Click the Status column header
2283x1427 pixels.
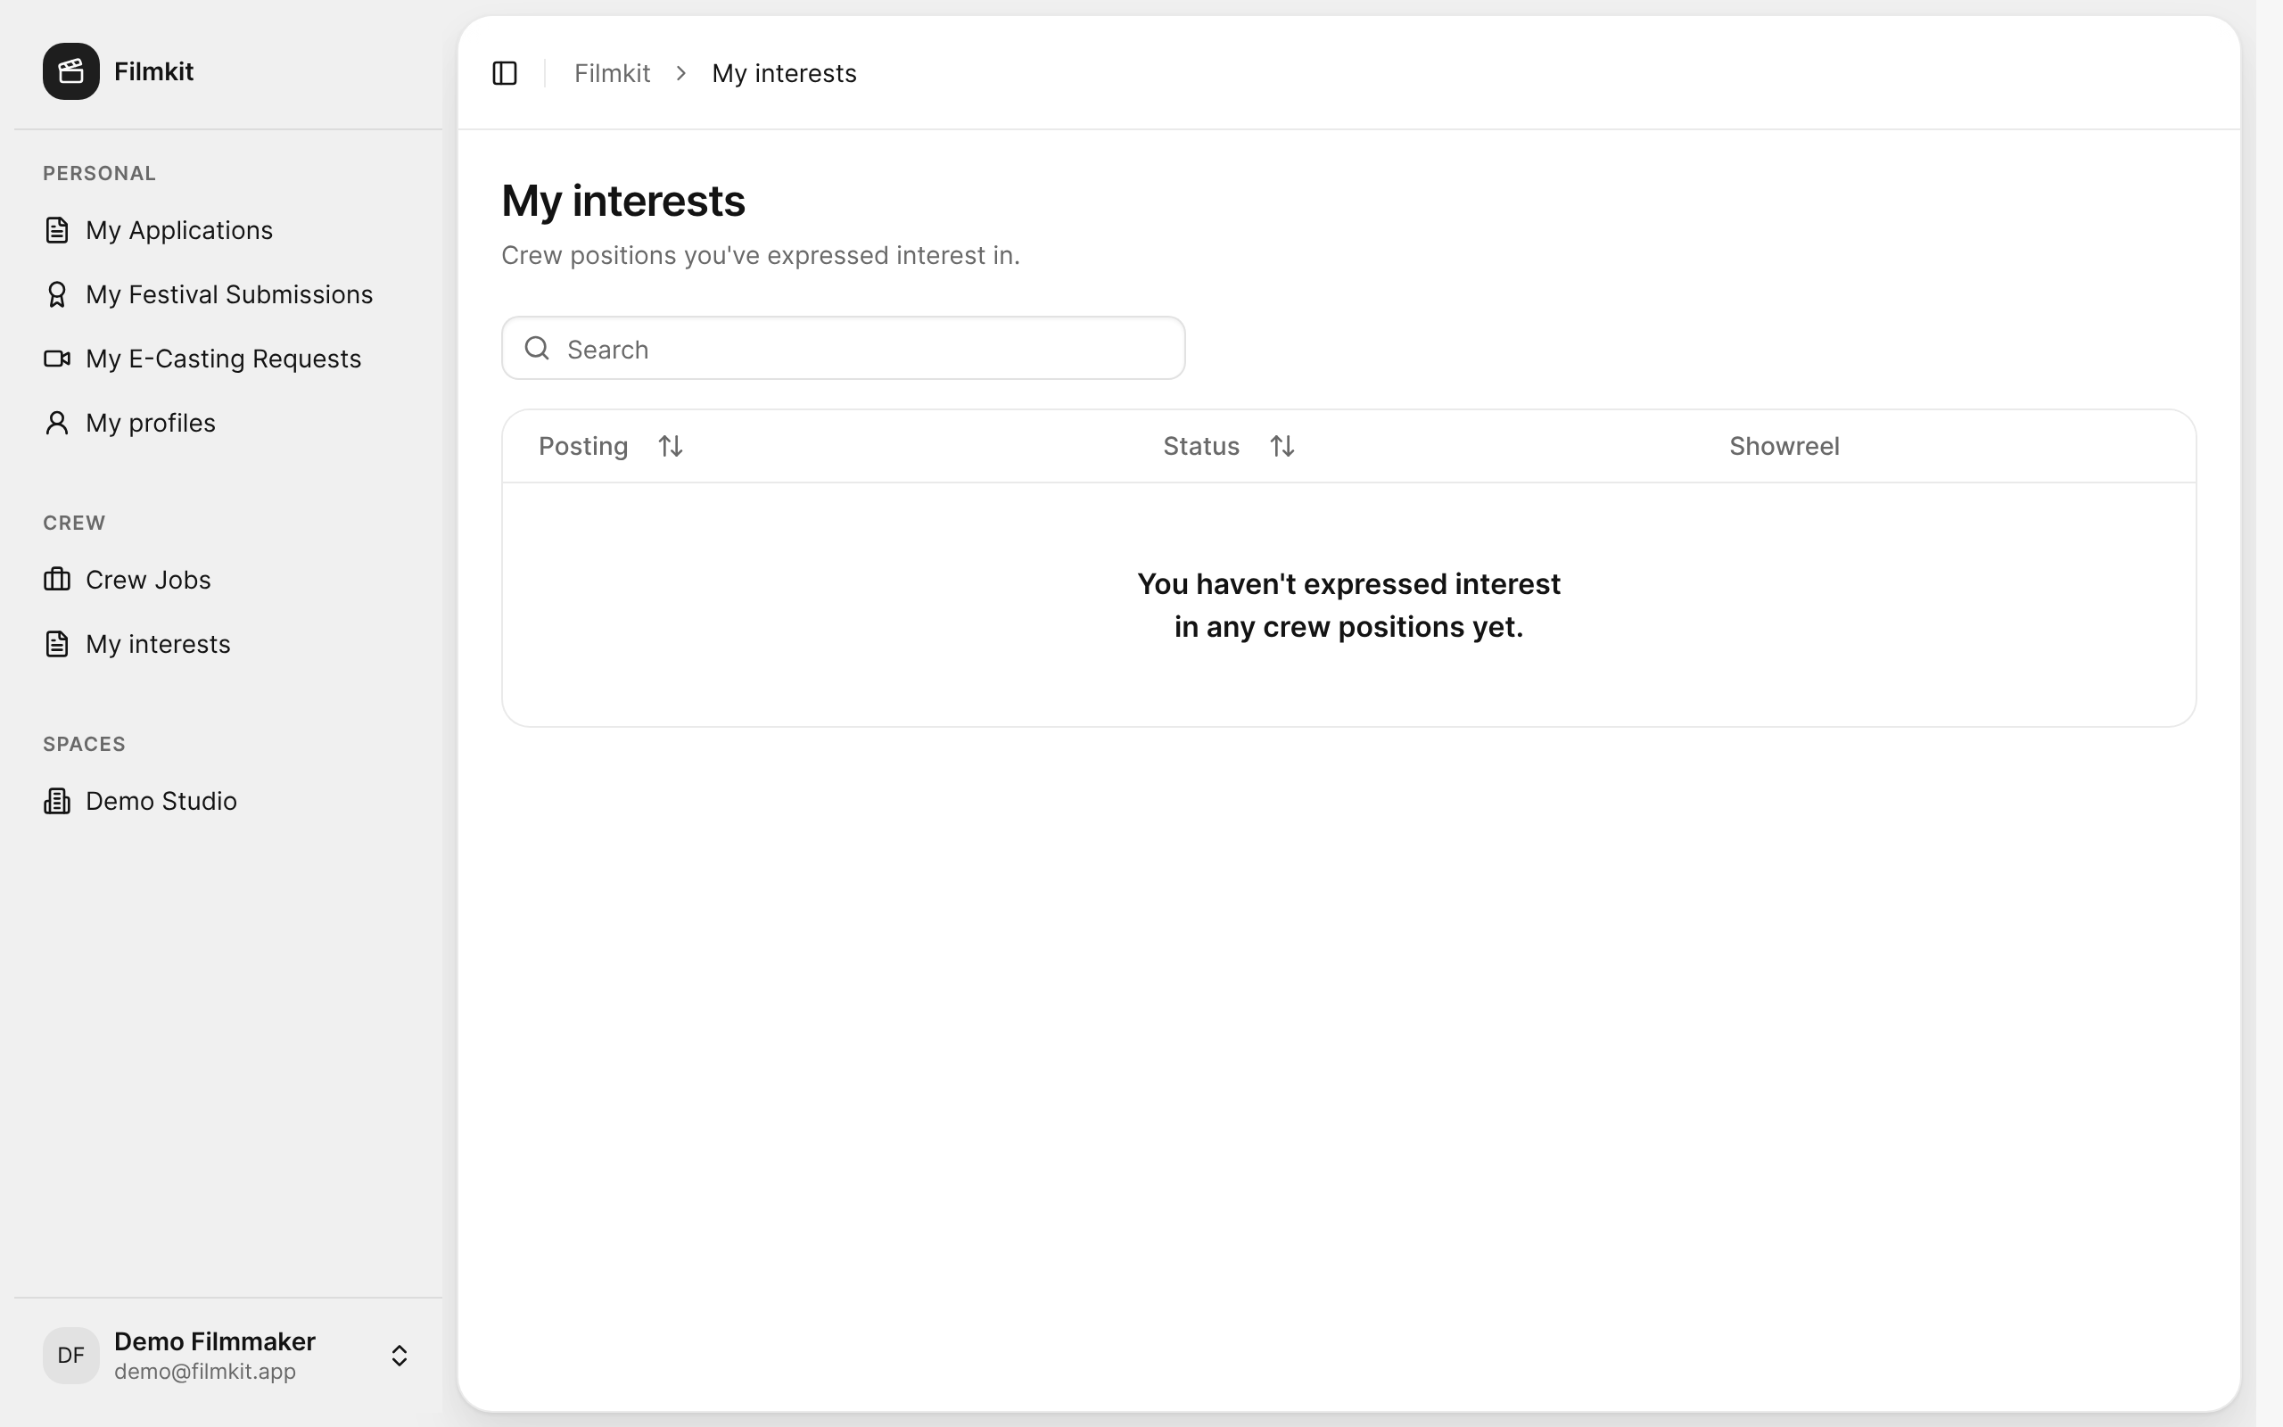(1201, 445)
